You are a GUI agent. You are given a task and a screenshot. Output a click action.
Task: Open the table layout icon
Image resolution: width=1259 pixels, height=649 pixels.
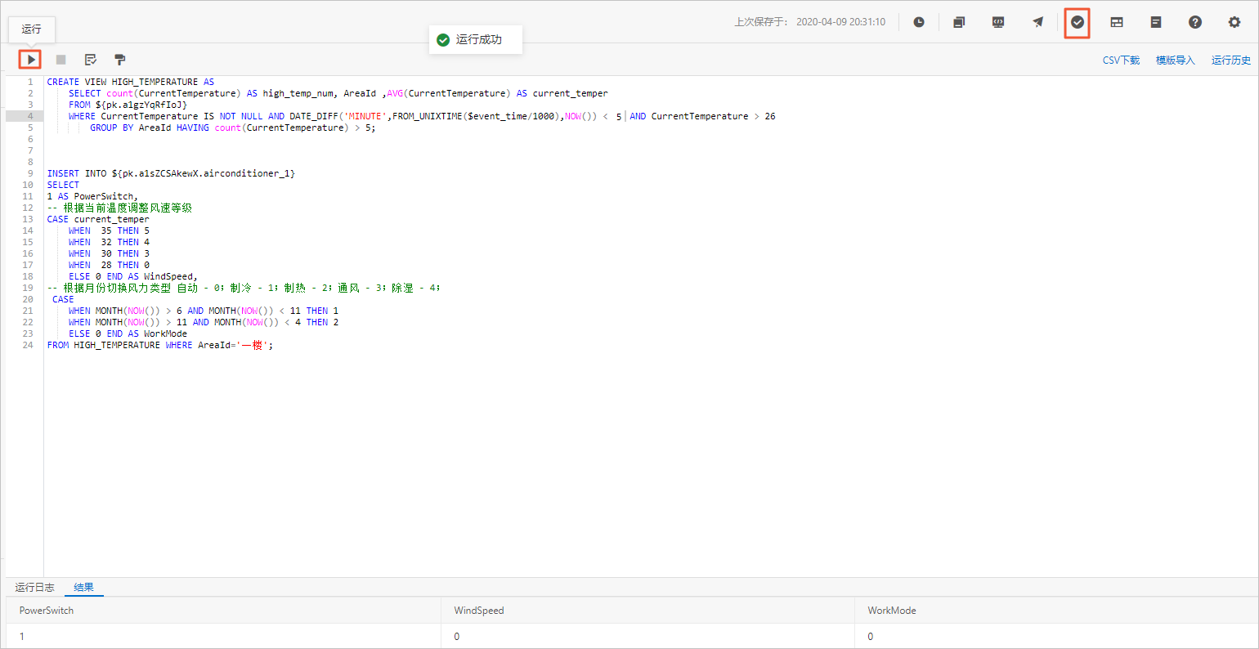[1117, 22]
